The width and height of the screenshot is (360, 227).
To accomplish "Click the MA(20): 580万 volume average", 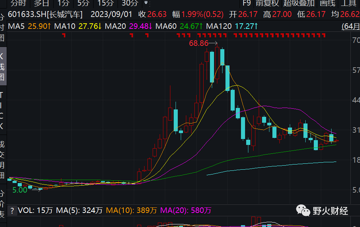I will coord(186,210).
